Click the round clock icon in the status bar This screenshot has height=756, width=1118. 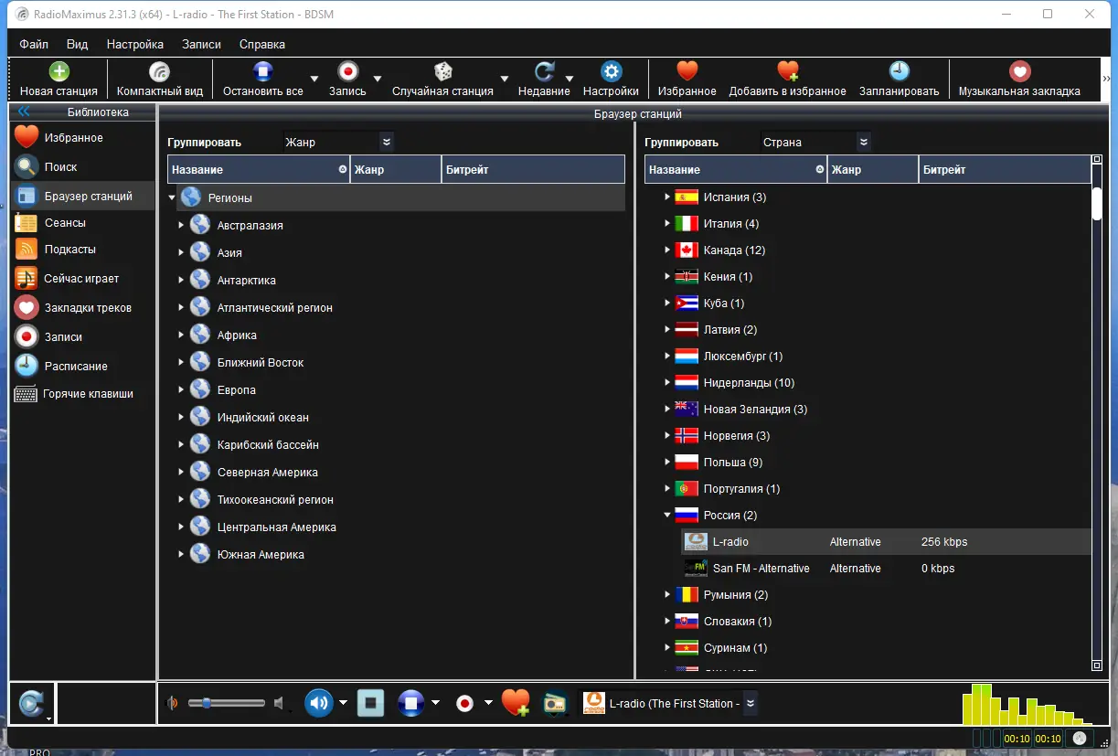tap(1080, 738)
